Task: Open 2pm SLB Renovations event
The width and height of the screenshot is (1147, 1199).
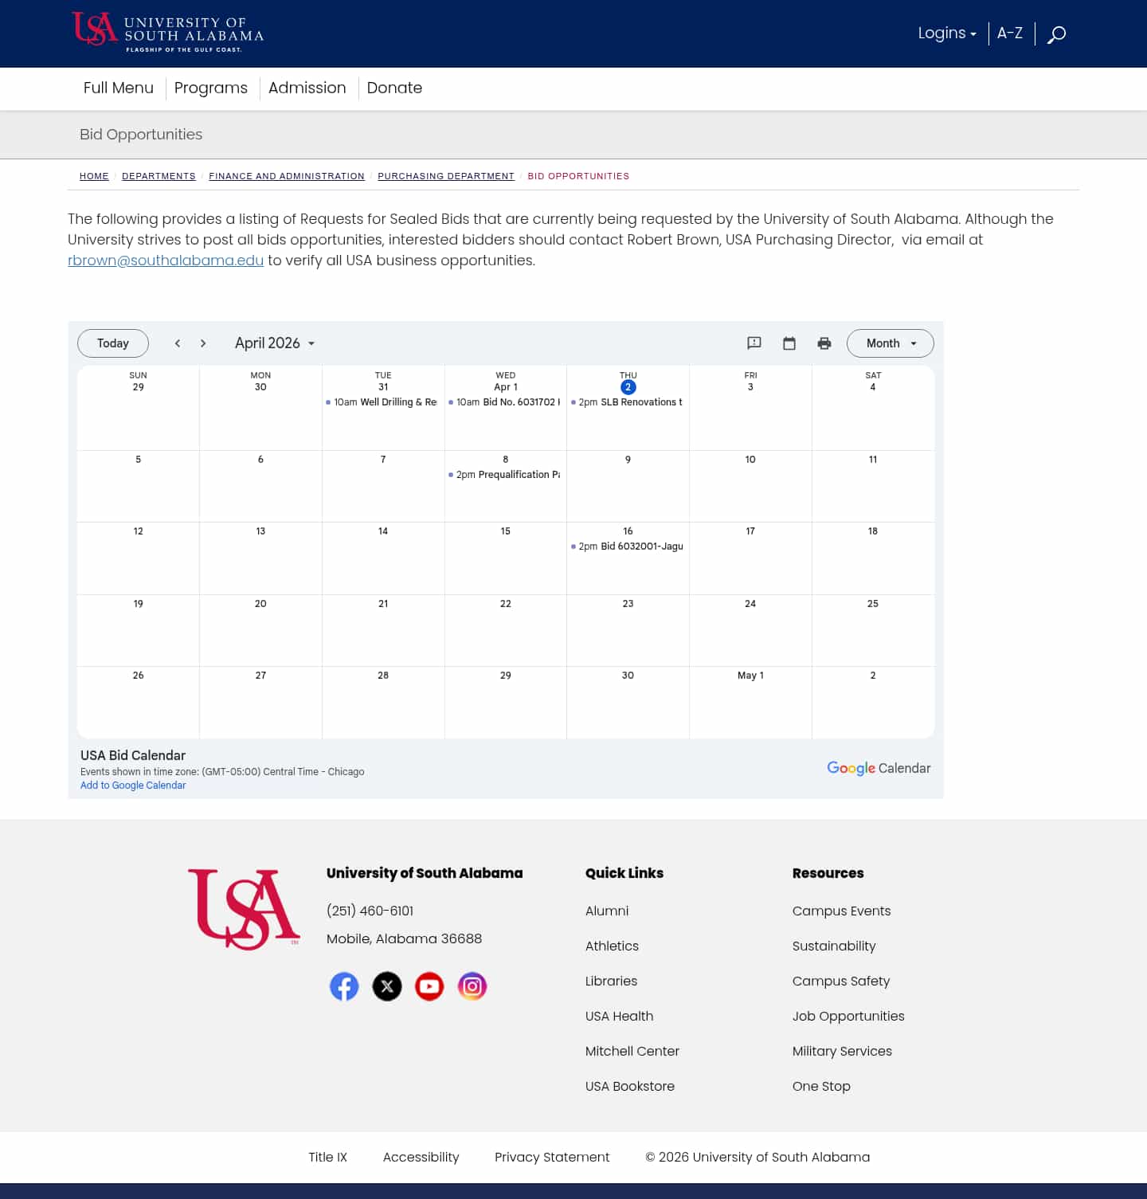Action: tap(628, 402)
